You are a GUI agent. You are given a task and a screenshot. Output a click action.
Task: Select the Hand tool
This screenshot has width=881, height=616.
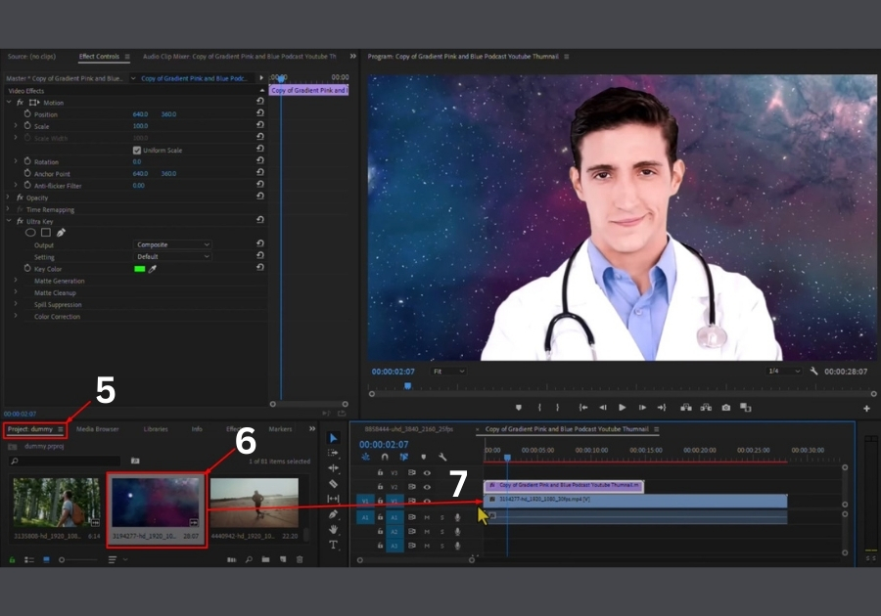pos(333,530)
